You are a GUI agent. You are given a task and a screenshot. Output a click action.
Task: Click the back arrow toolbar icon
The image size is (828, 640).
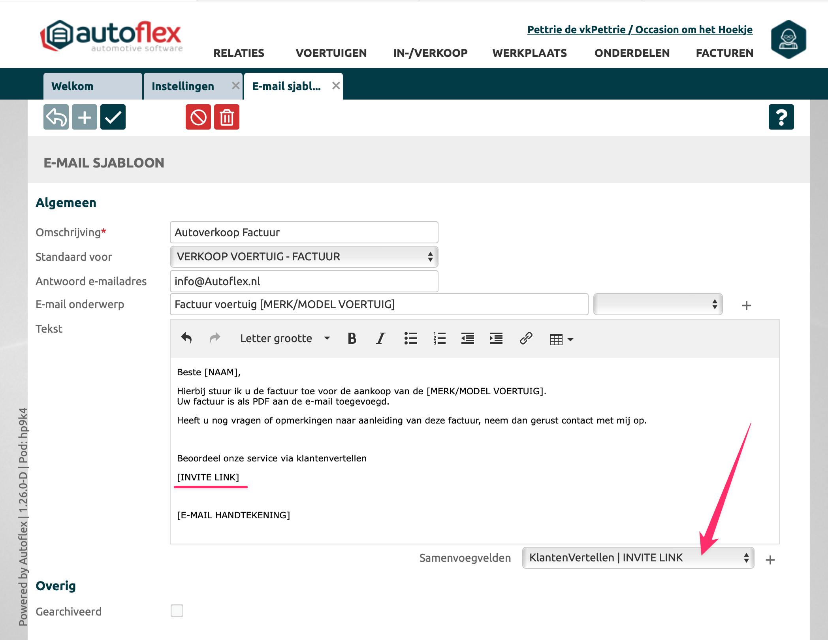[x=56, y=117]
